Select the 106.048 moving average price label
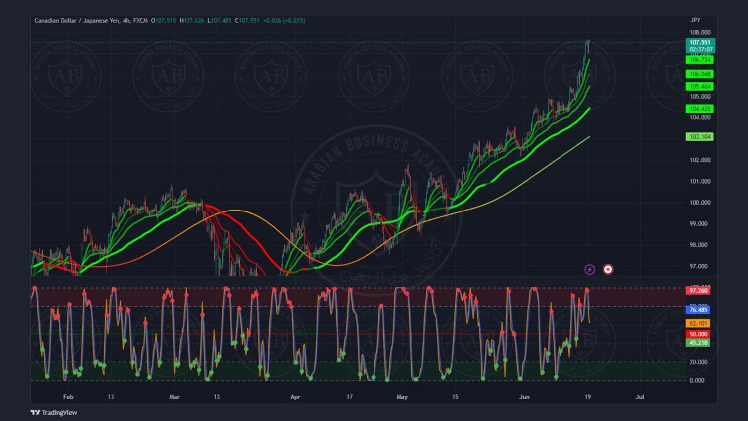This screenshot has height=421, width=748. point(700,74)
